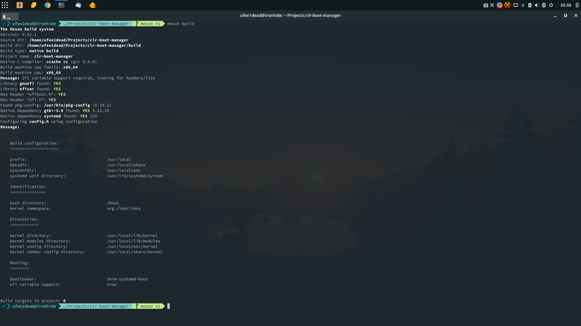This screenshot has height=326, width=581.
Task: Click the 'ccache cc' compiler text
Action: click(x=57, y=62)
